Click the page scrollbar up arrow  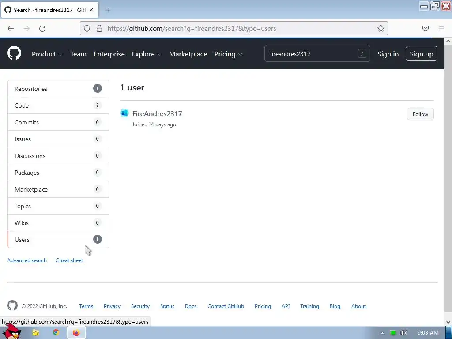pos(448,41)
